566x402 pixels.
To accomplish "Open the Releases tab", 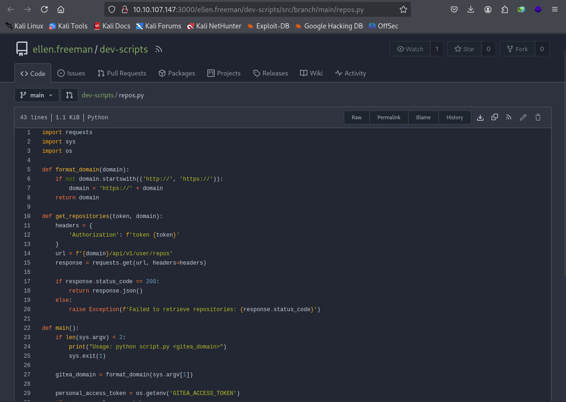I will (x=271, y=73).
